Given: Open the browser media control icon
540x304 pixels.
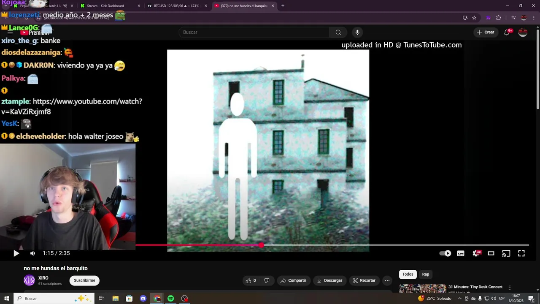Looking at the screenshot, I should click(x=513, y=18).
